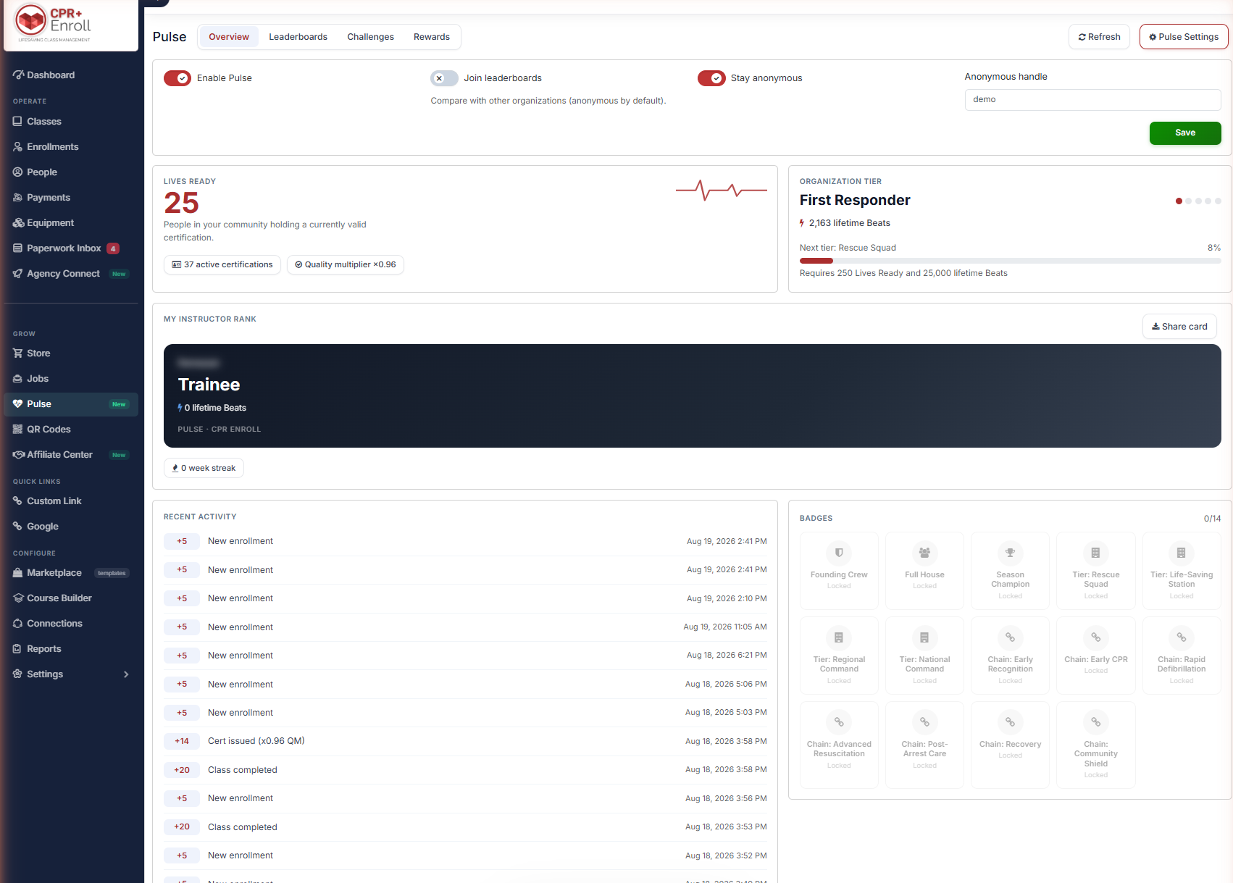Viewport: 1233px width, 883px height.
Task: Open the Custom Link quick link
Action: pyautogui.click(x=71, y=501)
